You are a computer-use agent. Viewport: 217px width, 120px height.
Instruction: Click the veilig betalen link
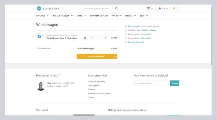[x=145, y=38]
